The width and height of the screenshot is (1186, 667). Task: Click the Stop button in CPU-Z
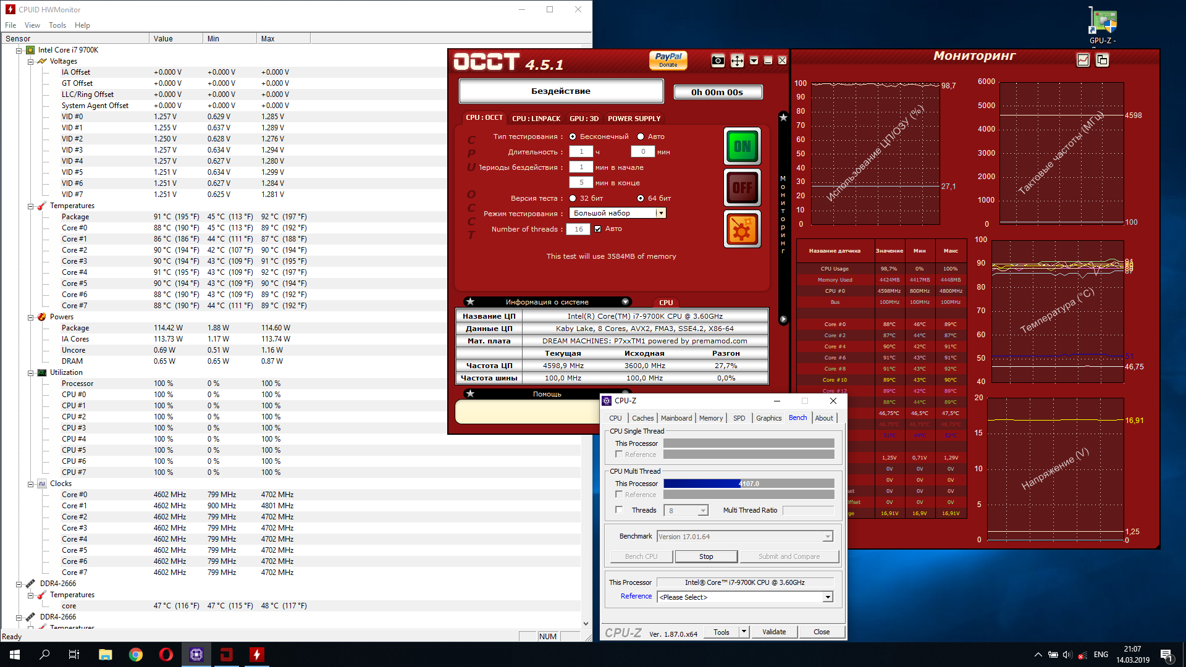[706, 556]
